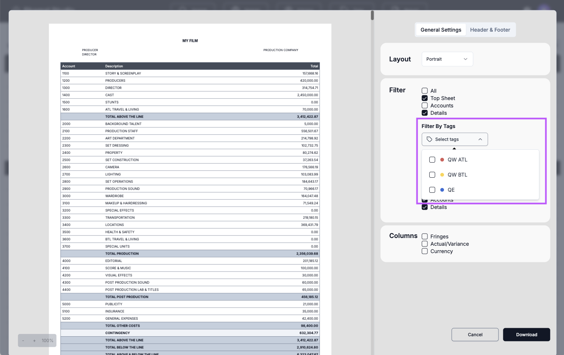This screenshot has height=355, width=564.
Task: Enable the Currency column checkbox
Action: click(424, 251)
